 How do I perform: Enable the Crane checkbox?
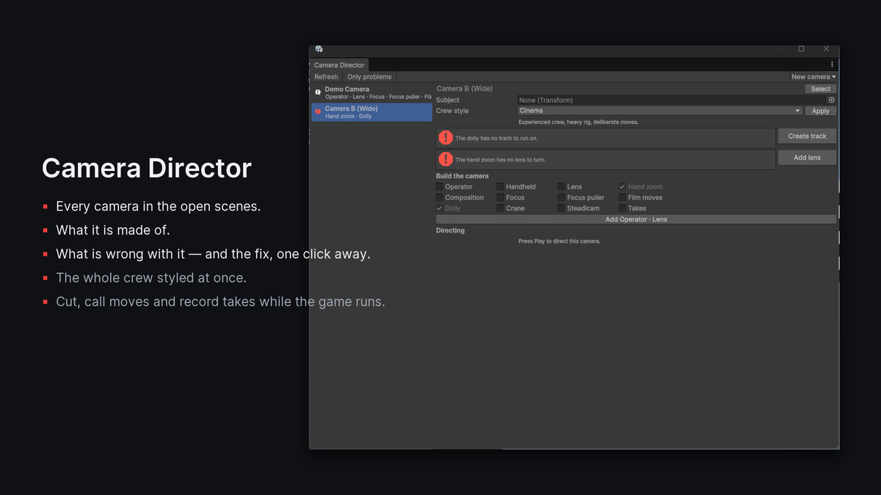(501, 208)
